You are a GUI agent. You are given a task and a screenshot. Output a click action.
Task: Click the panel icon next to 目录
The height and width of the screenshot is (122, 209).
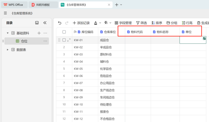37,23
